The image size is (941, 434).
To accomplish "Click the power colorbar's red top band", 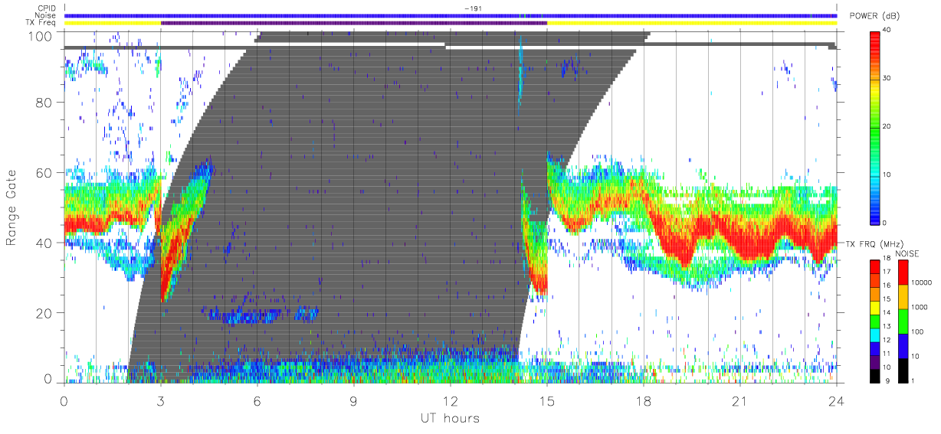I will 875,42.
